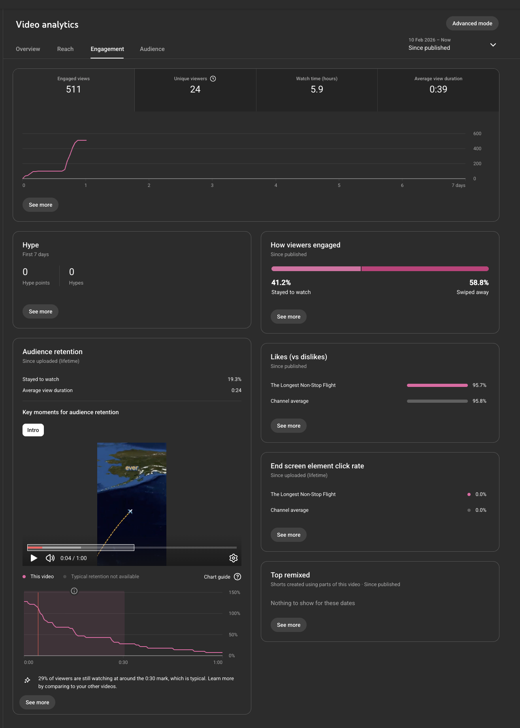Click the 41.2% stayed to watch value
Screen dimensions: 520x728
pyautogui.click(x=281, y=283)
